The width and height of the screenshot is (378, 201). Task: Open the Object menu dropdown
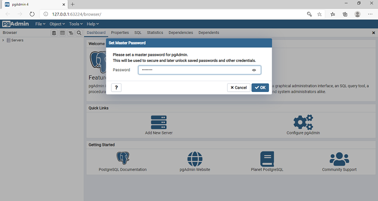(x=57, y=24)
